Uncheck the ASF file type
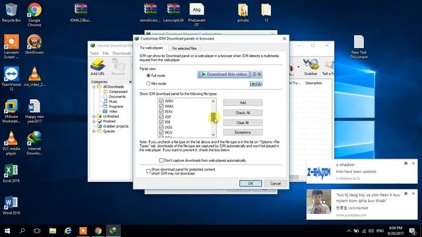The height and width of the screenshot is (237, 422). [161, 117]
